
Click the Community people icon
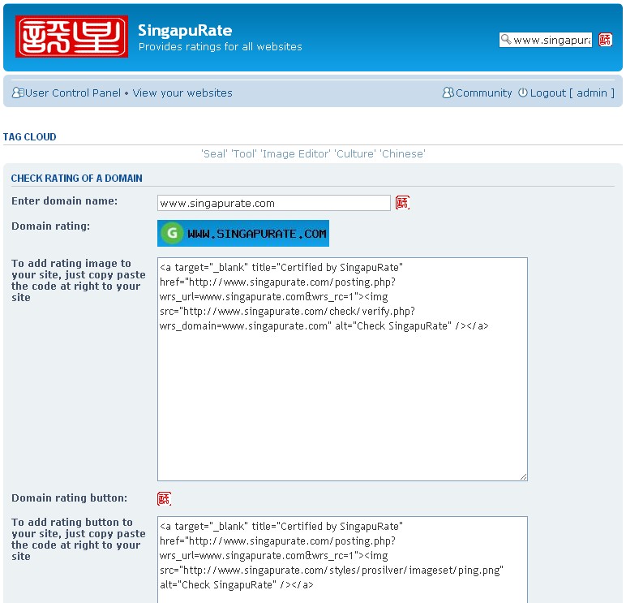tap(448, 93)
